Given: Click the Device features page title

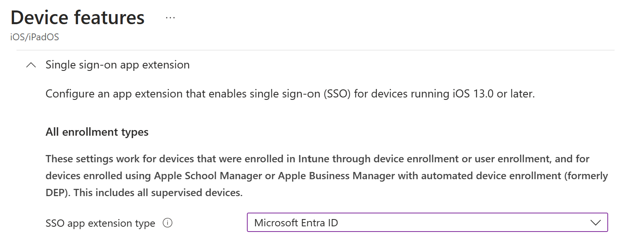Looking at the screenshot, I should (77, 17).
